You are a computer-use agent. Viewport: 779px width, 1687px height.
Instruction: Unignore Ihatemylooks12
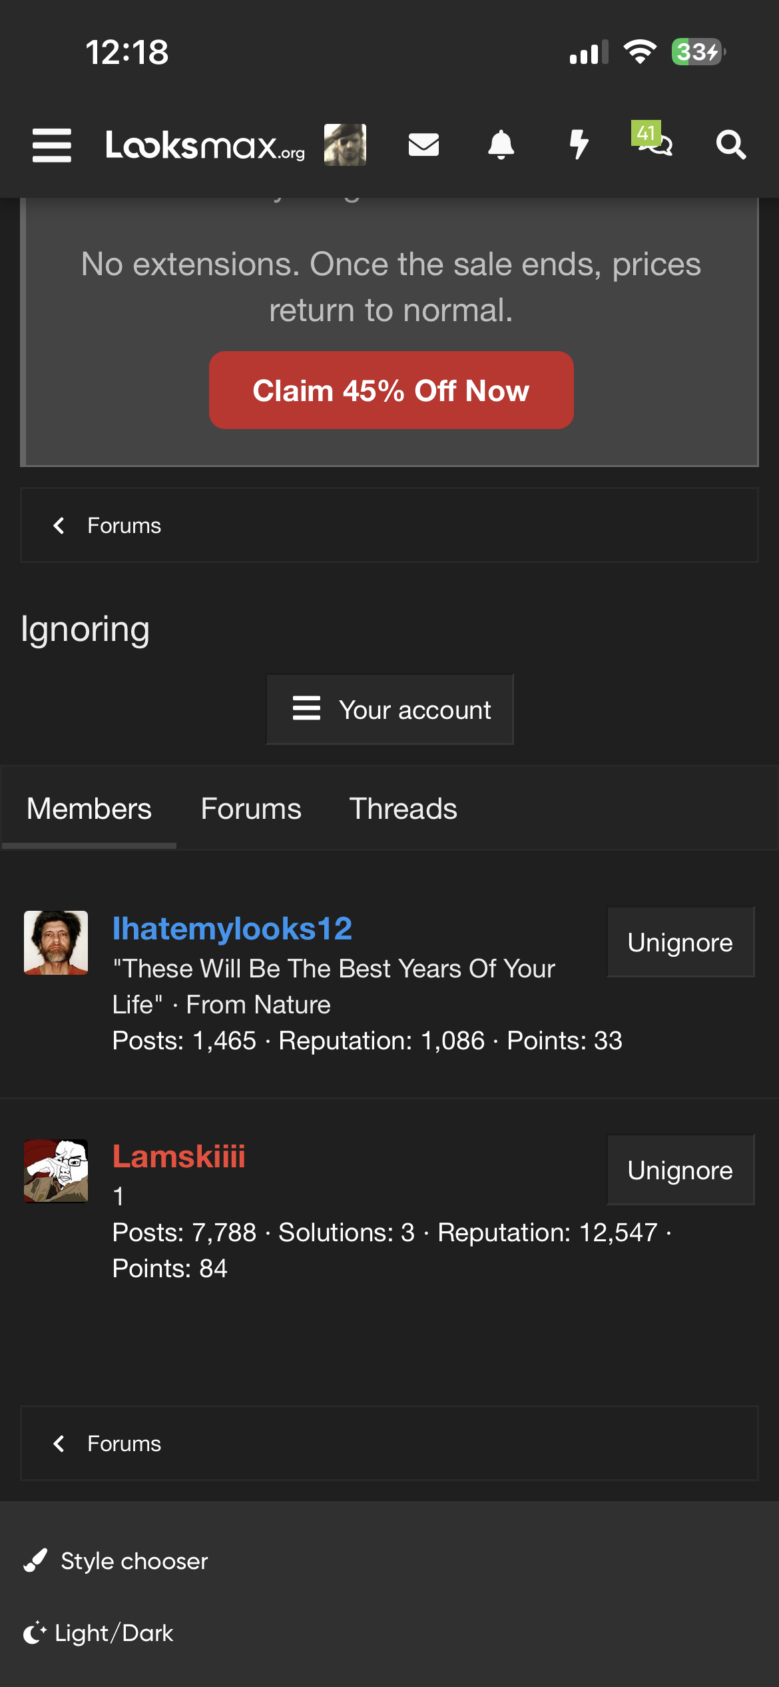pyautogui.click(x=680, y=942)
